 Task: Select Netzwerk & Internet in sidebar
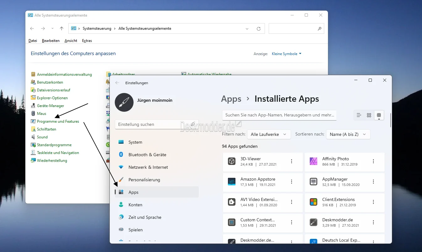pyautogui.click(x=148, y=167)
